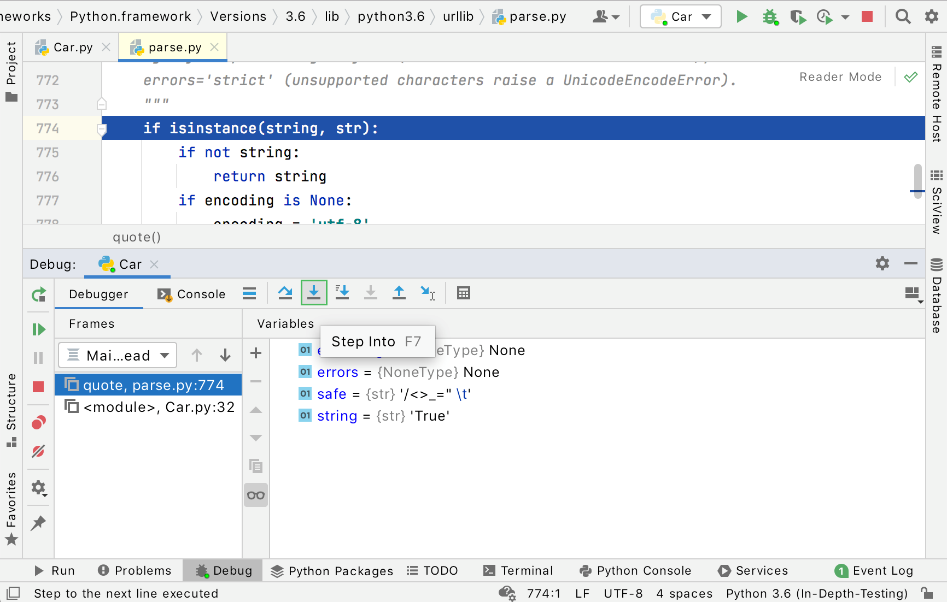Mute all breakpoints
Screen dimensions: 947x602
point(38,451)
